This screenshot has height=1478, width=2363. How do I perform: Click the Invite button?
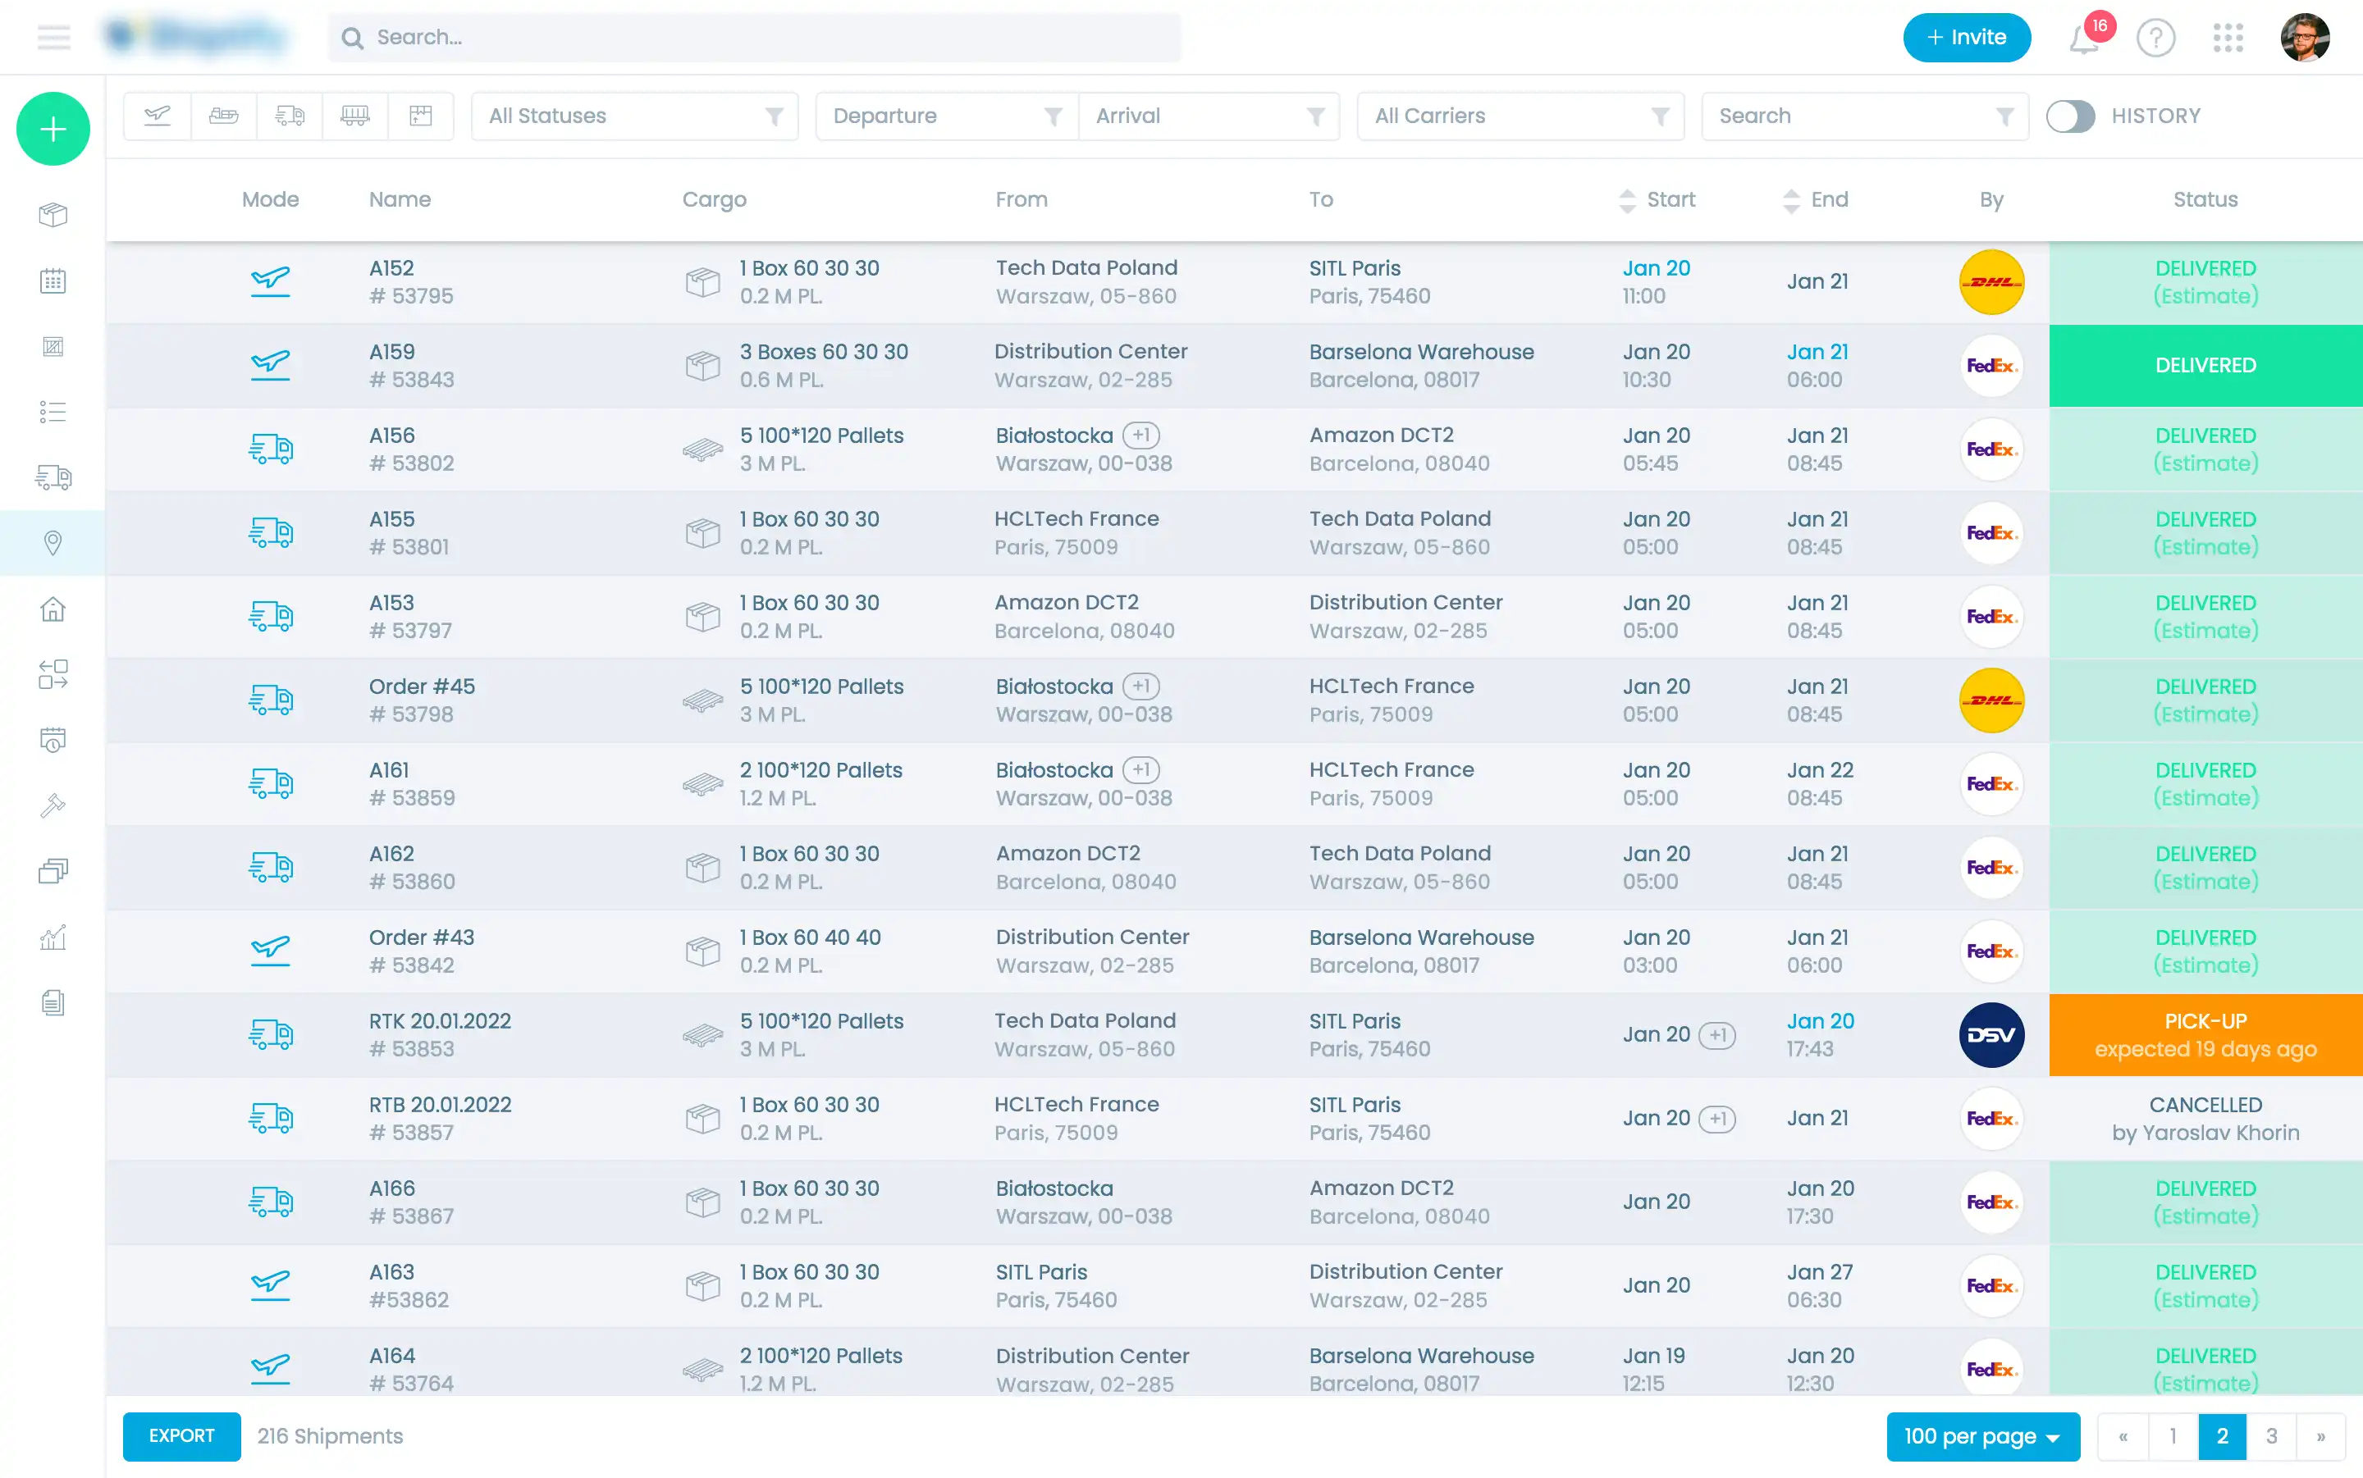point(1966,37)
